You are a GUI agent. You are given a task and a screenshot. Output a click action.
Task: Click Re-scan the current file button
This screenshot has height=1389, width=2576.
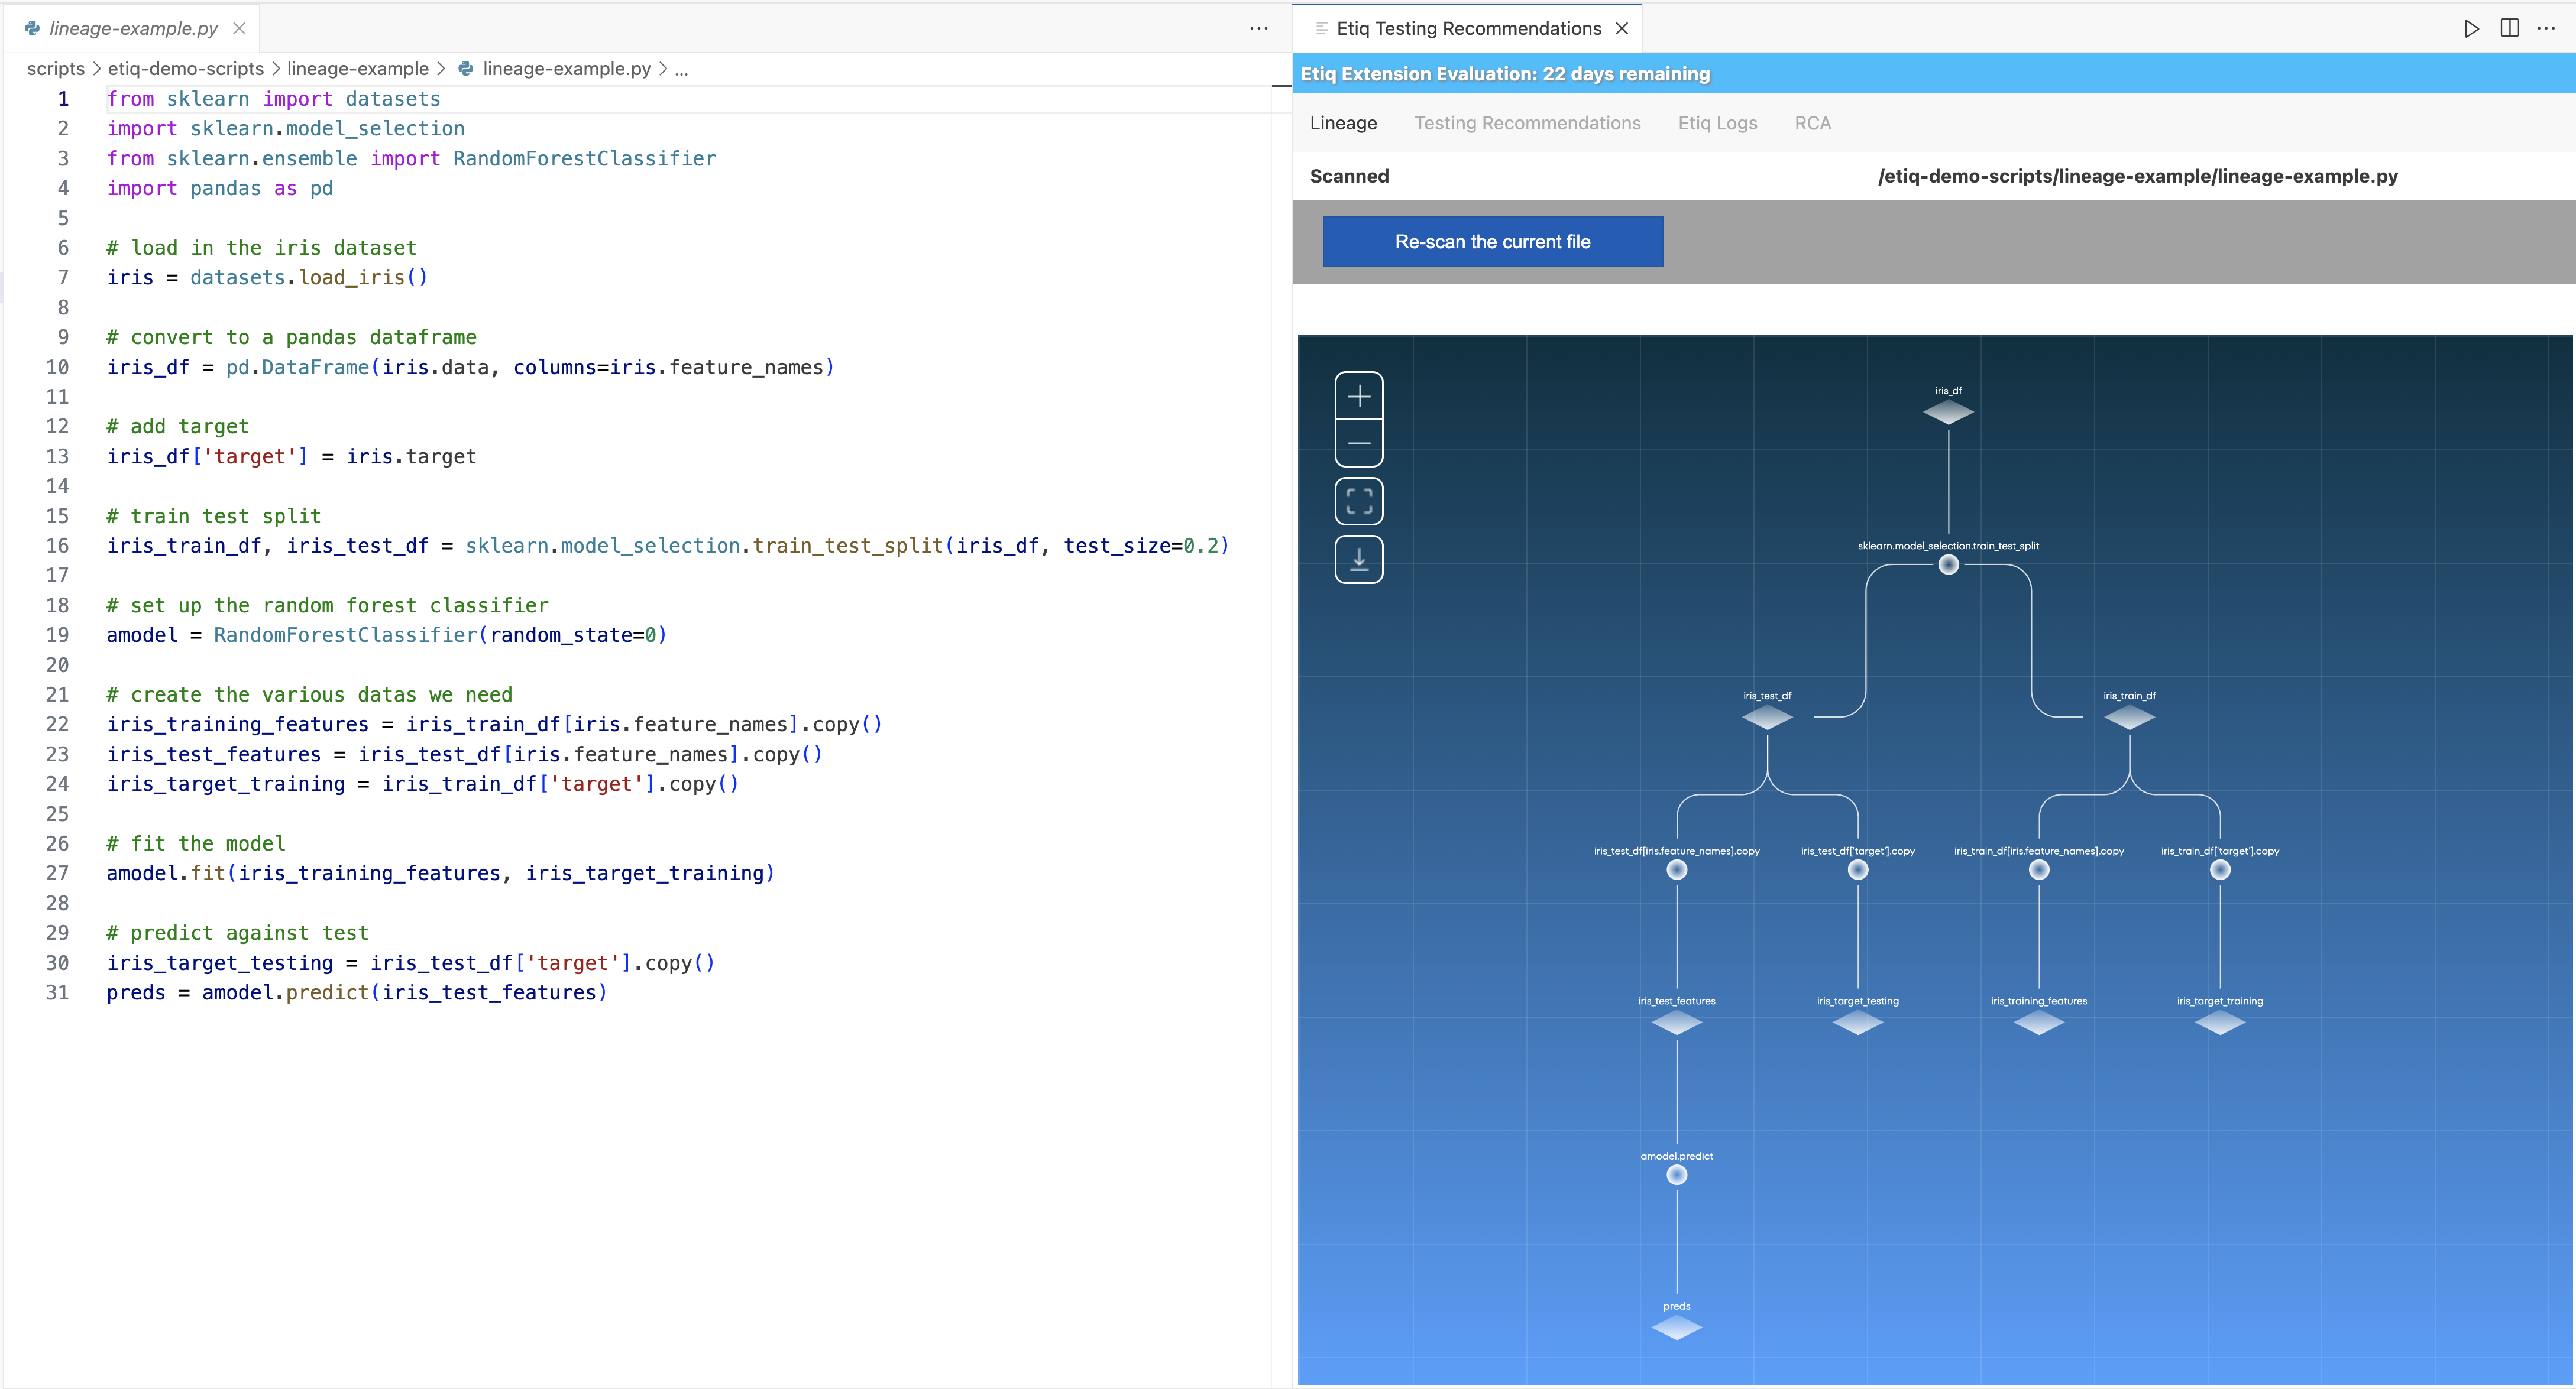pos(1492,242)
